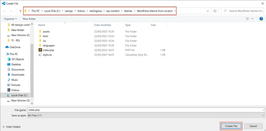Screen dimensions: 266x131
Task: Open Desktop in sidebar
Action: tap(14, 65)
